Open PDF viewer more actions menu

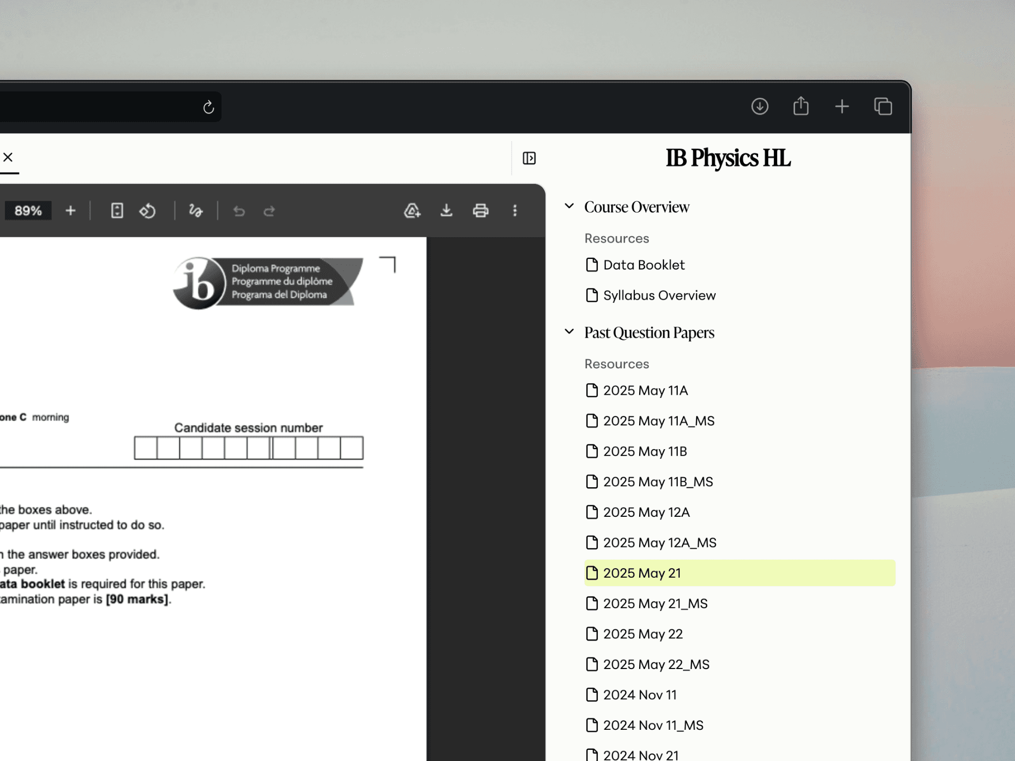[x=515, y=210]
